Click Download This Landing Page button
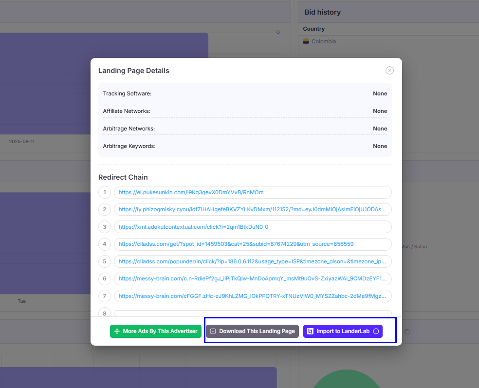Screen dimensions: 479x388 [x=252, y=331]
